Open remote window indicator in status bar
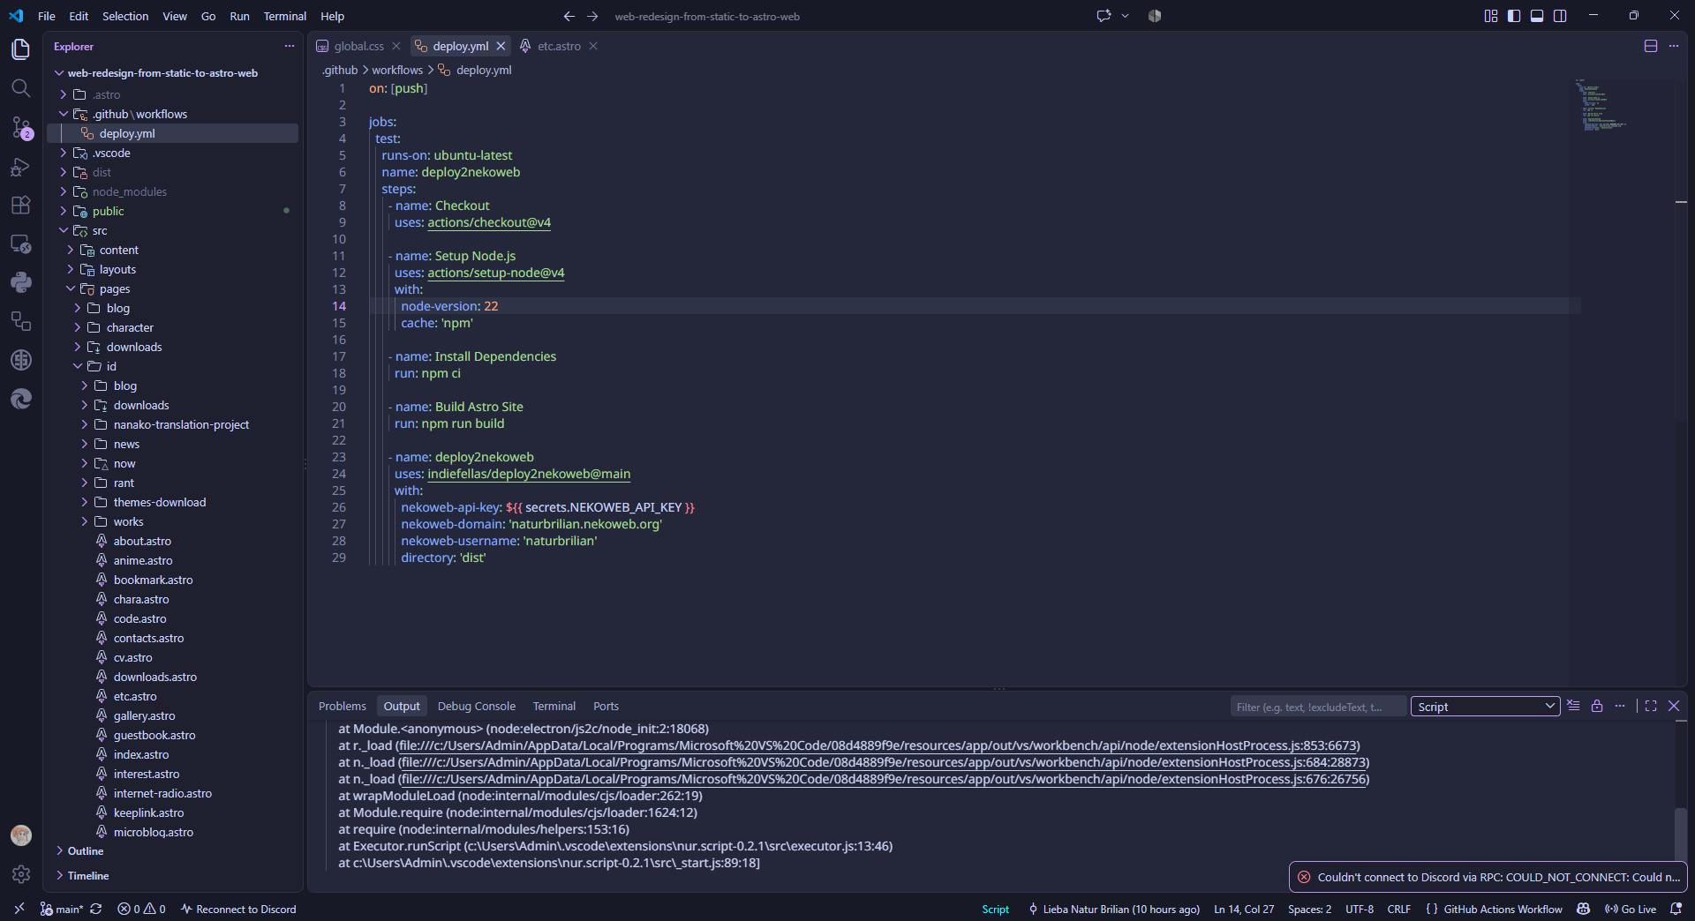This screenshot has width=1695, height=921. coord(19,909)
